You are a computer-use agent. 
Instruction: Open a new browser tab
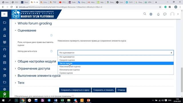156,2
